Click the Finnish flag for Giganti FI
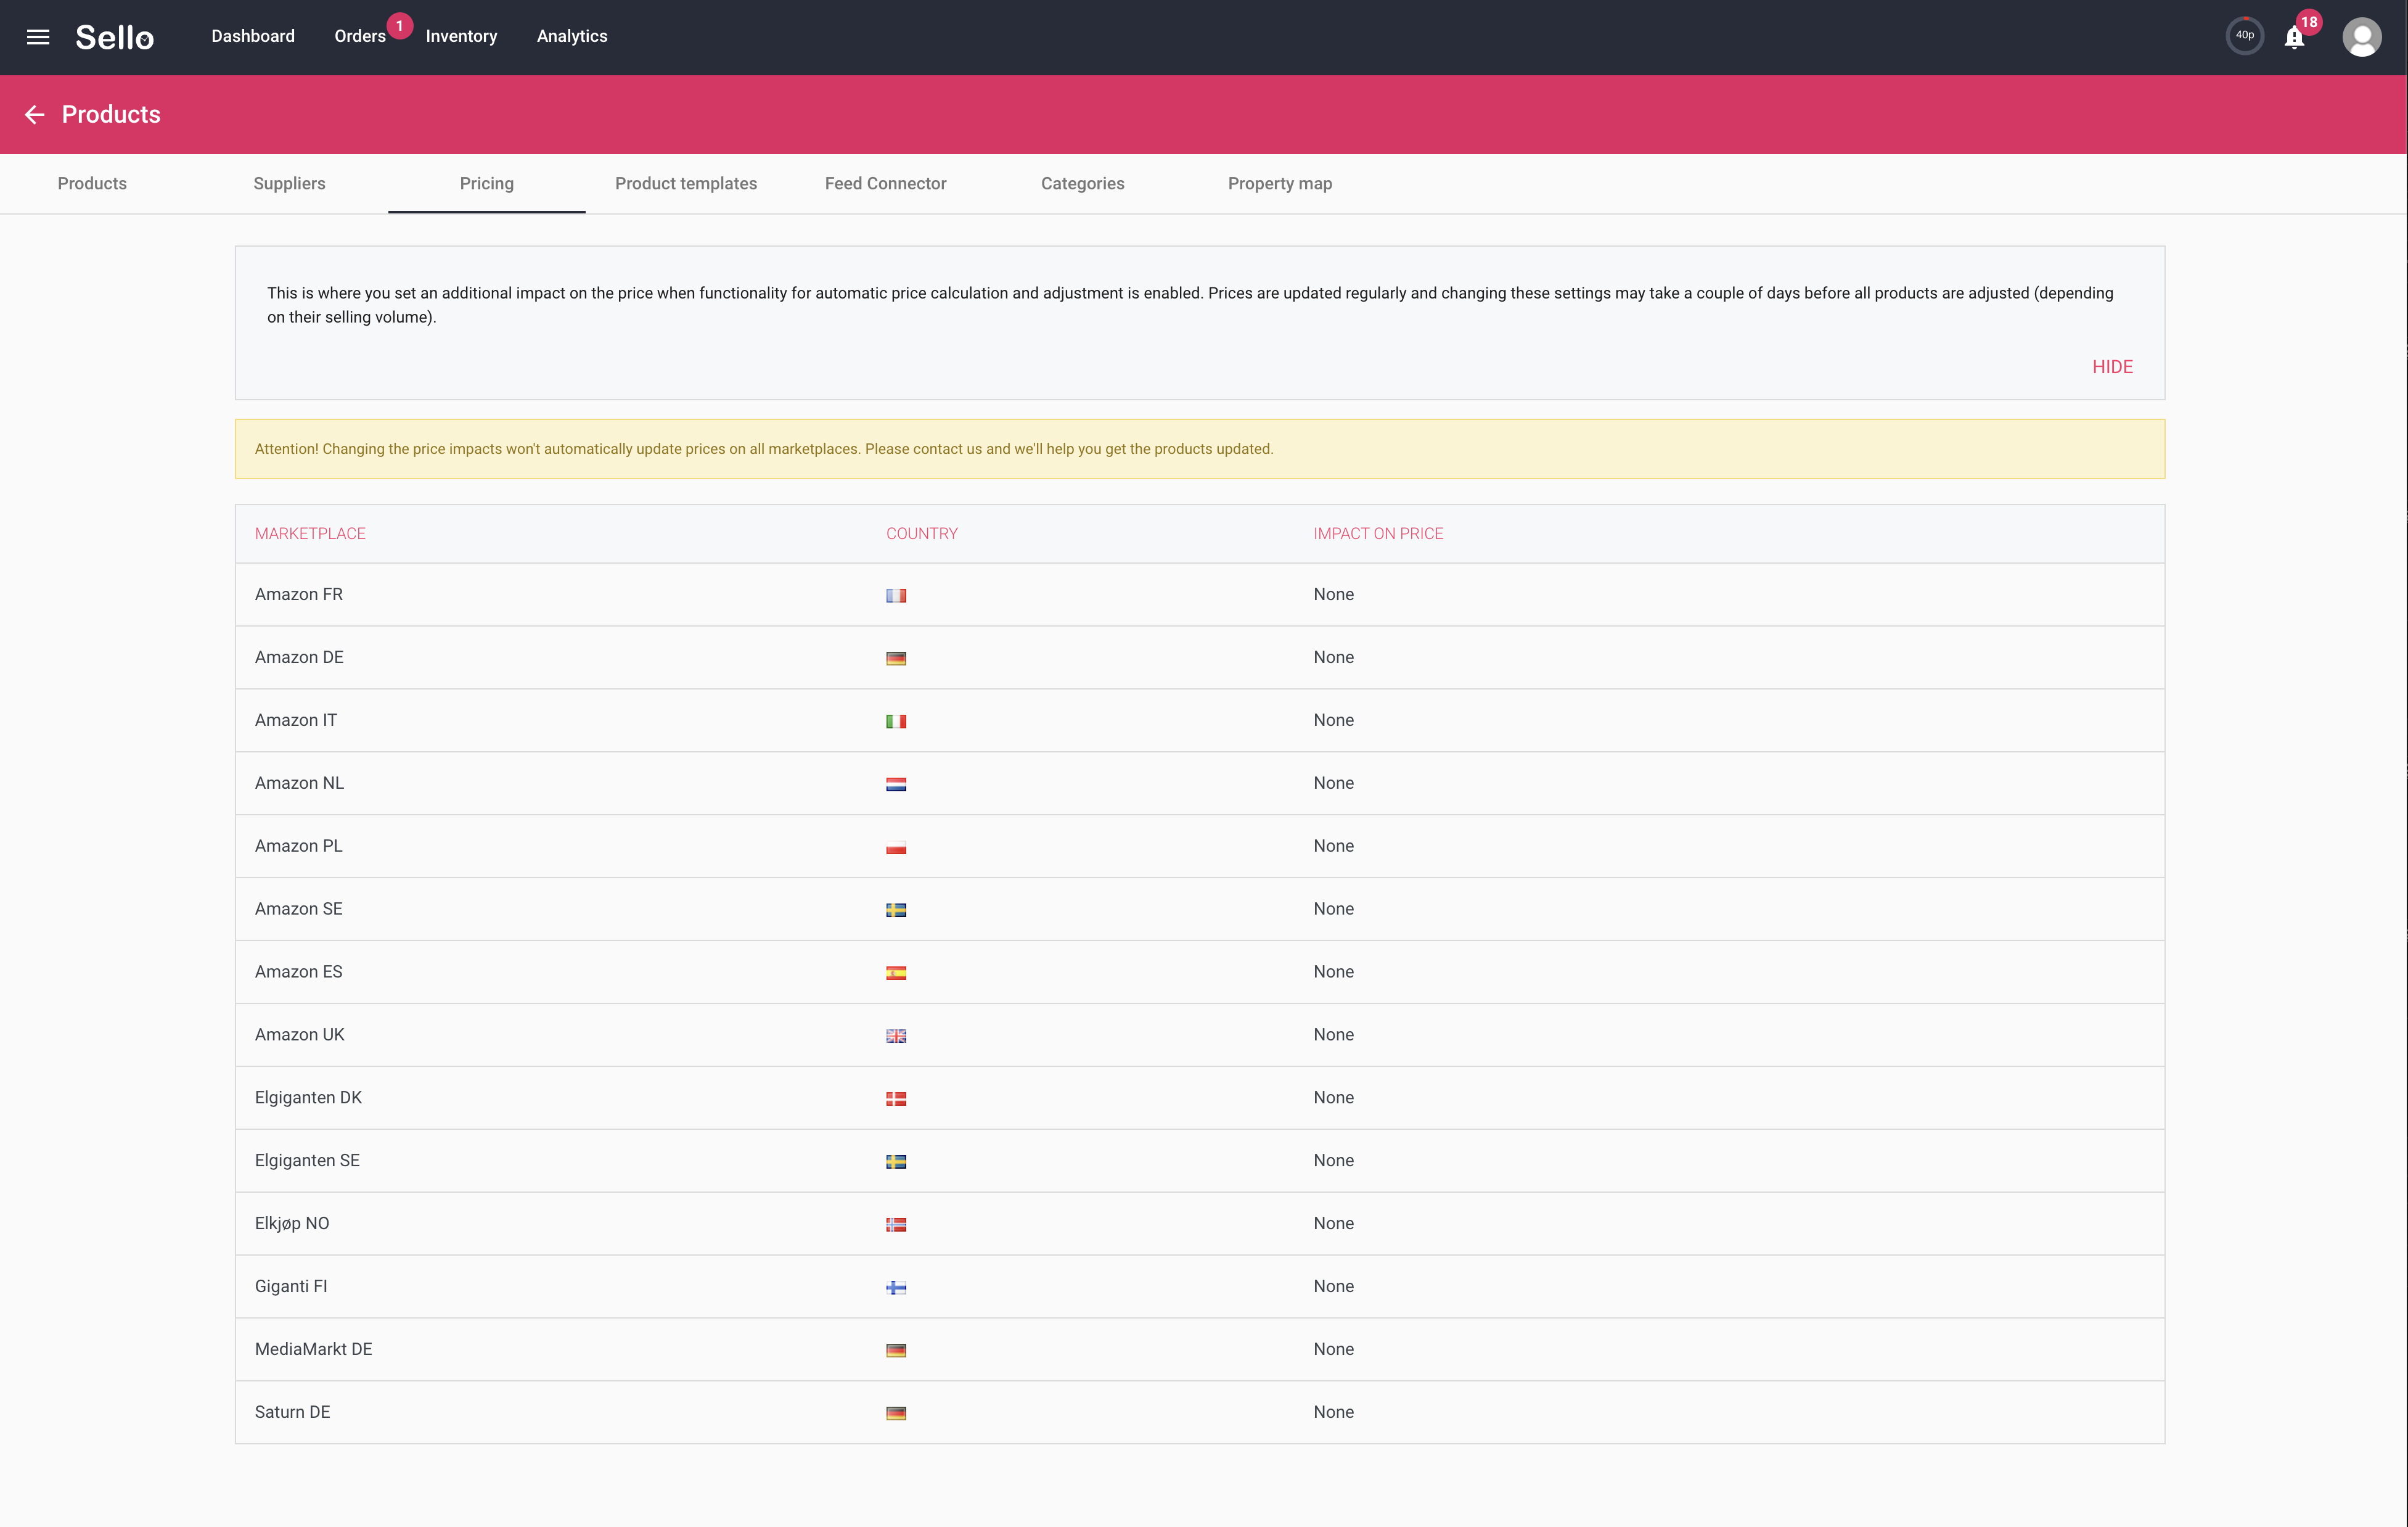The height and width of the screenshot is (1527, 2408). click(896, 1288)
